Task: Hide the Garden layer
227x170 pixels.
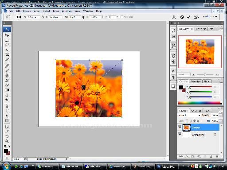Action: click(x=180, y=127)
